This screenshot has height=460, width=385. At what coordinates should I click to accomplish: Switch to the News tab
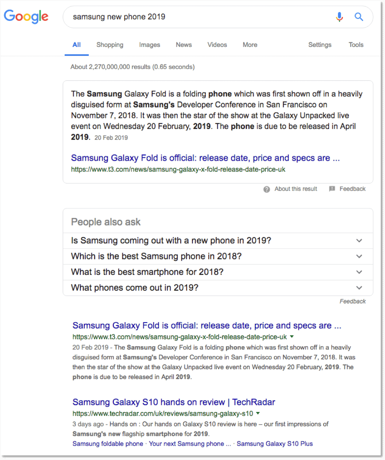pyautogui.click(x=183, y=45)
